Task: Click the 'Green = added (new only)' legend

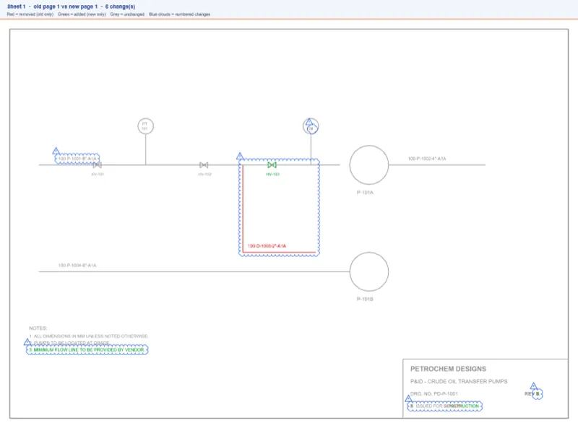Action: [x=82, y=14]
